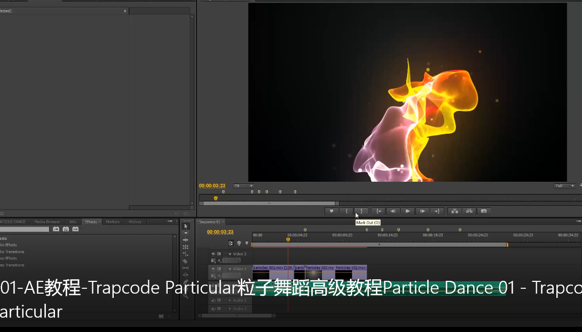This screenshot has width=582, height=332.
Task: Select the Ripple Edit tool
Action: (186, 240)
